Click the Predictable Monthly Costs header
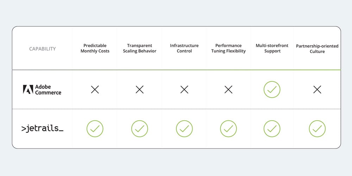Image resolution: width=352 pixels, height=176 pixels. point(95,48)
